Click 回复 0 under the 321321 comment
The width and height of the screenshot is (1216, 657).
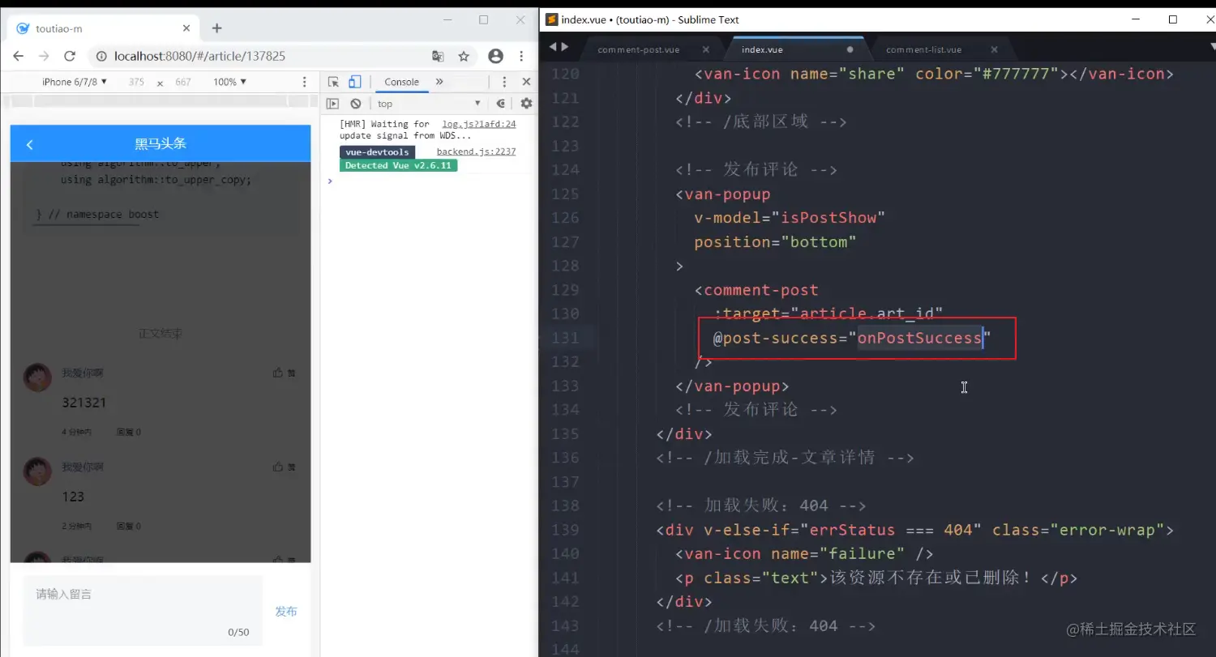(x=129, y=432)
